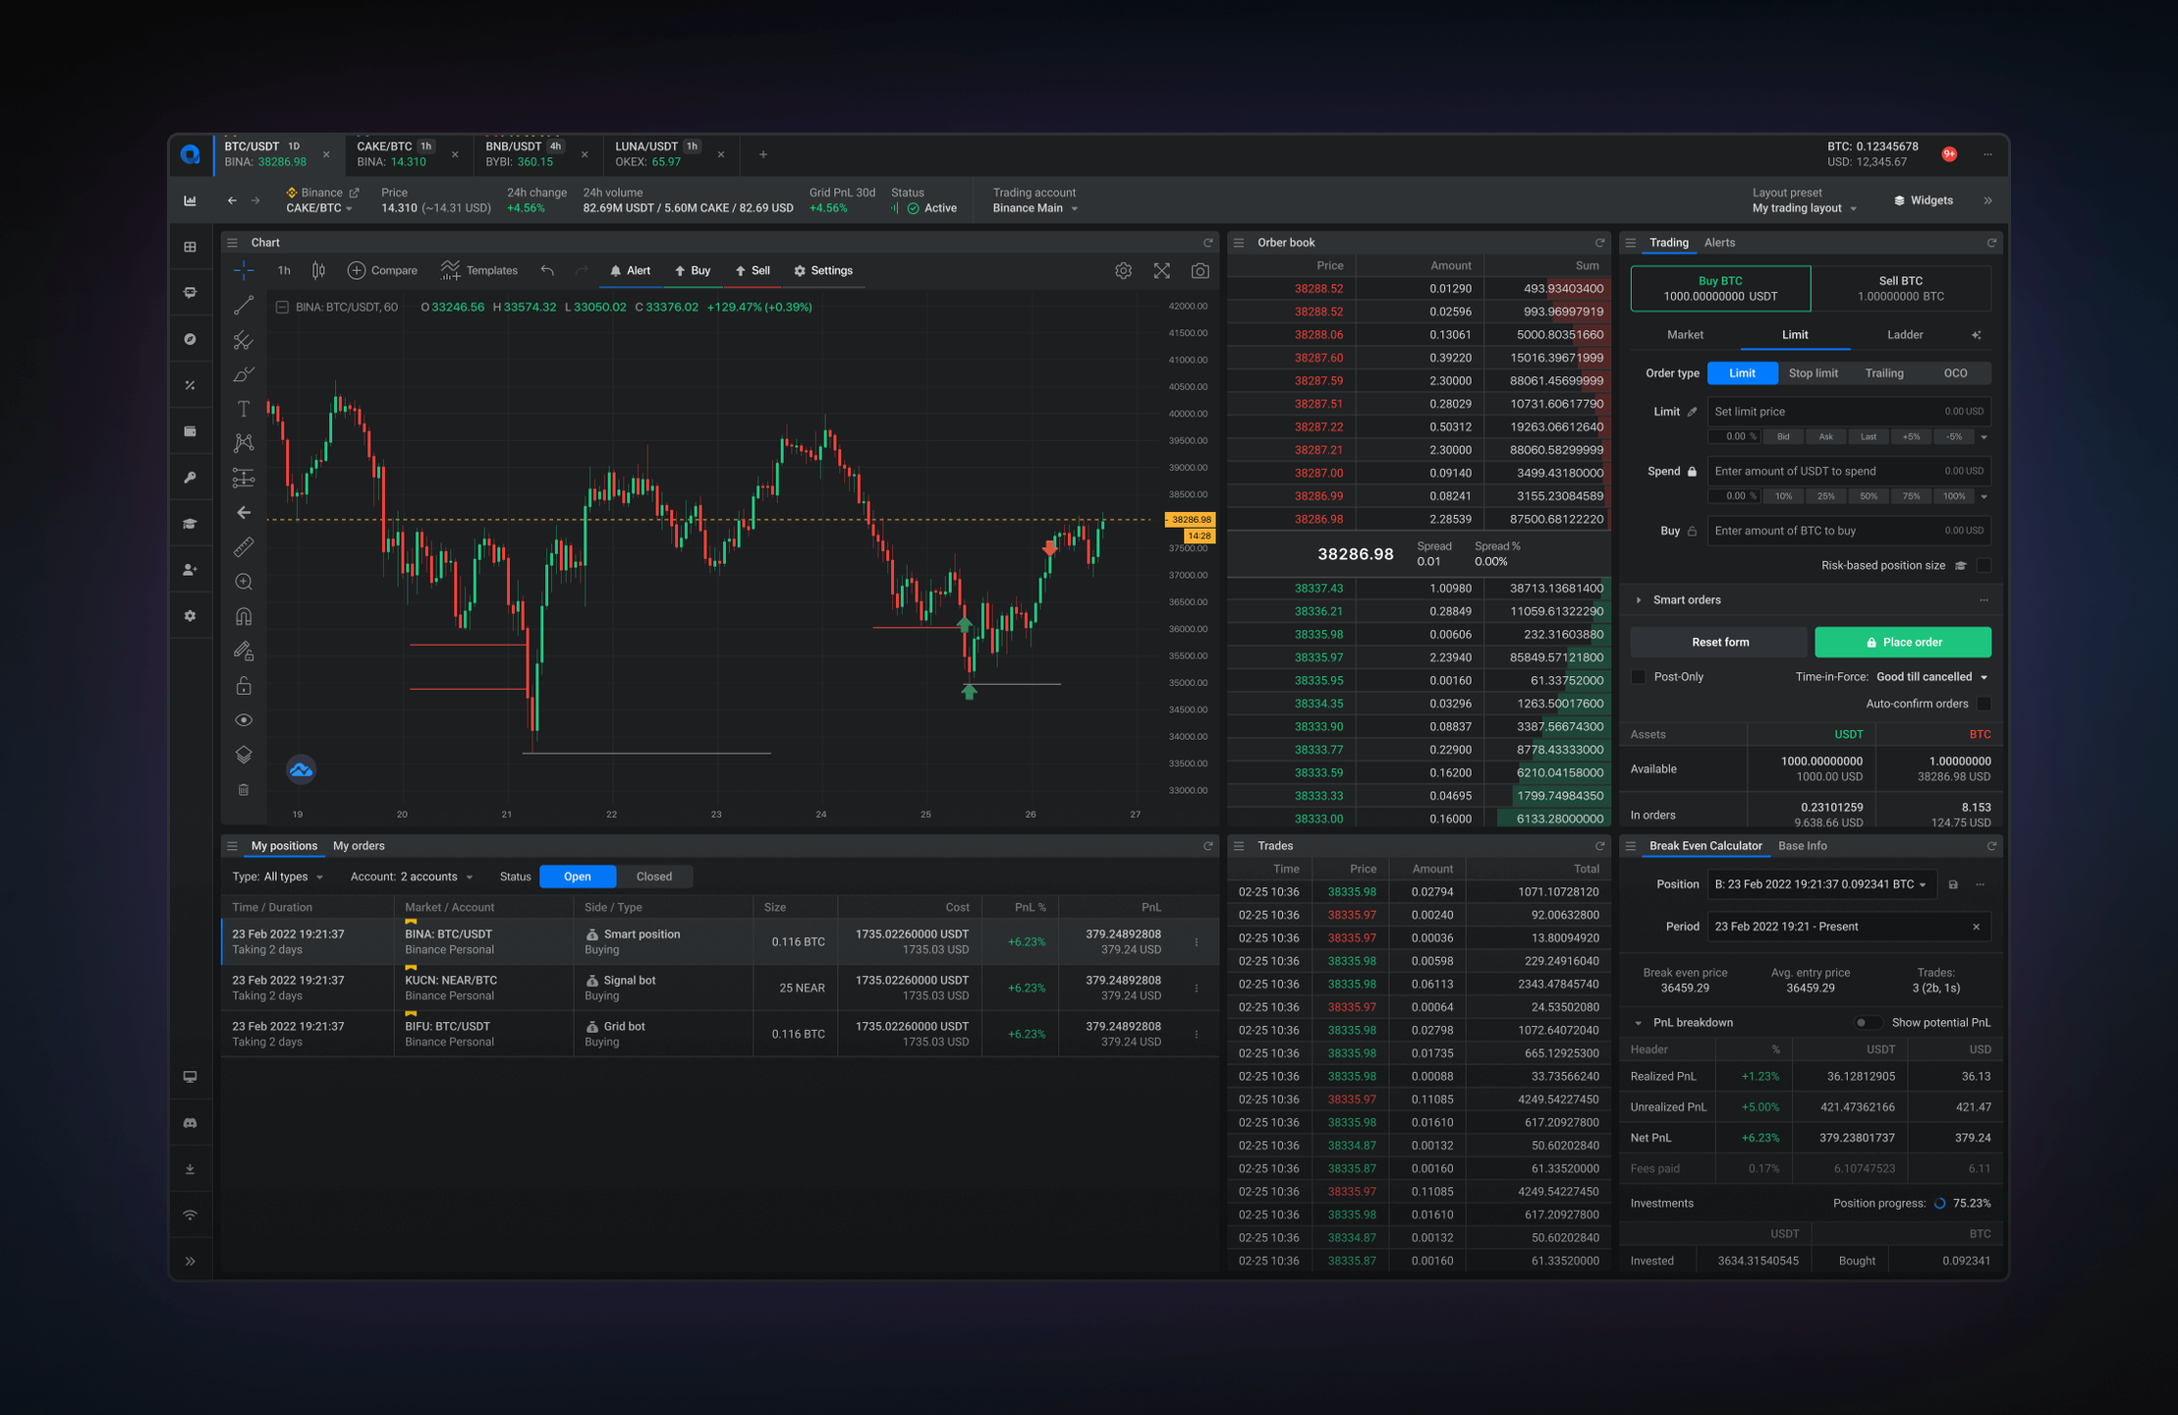Image resolution: width=2178 pixels, height=1415 pixels.
Task: Select the ruler measure tool
Action: (244, 547)
